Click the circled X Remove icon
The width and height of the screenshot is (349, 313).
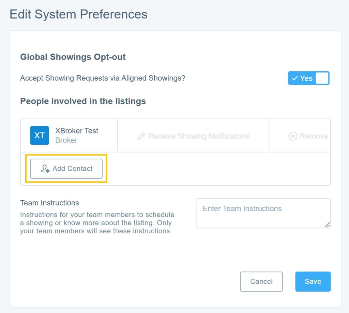point(293,136)
